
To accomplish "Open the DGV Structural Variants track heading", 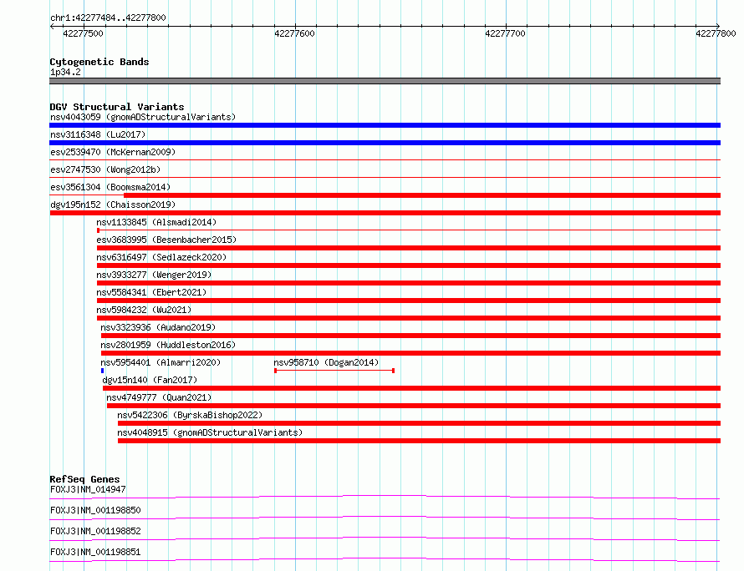I will point(117,107).
